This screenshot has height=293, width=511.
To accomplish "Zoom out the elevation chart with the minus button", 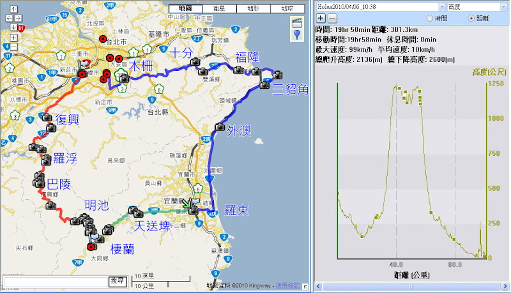I will coord(332,19).
